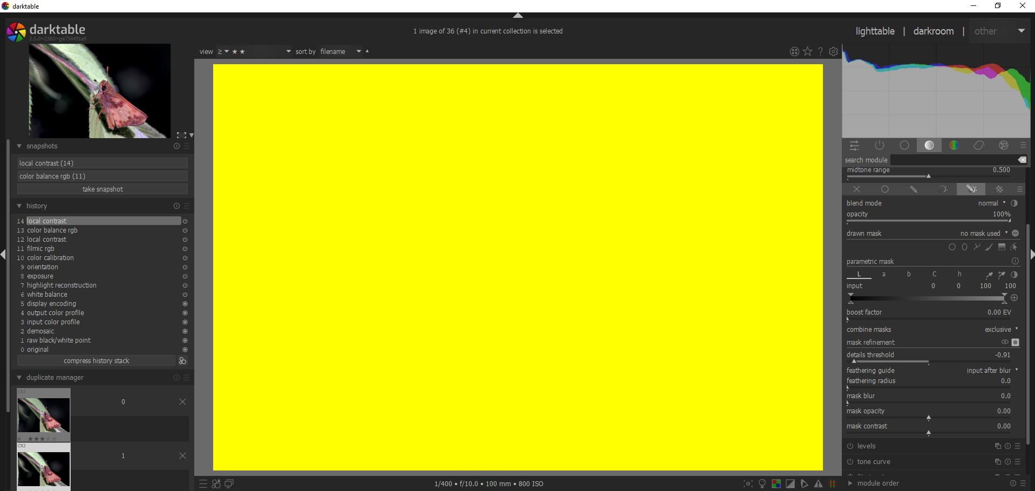Open the keyboard shortcuts overlay icon

click(794, 52)
